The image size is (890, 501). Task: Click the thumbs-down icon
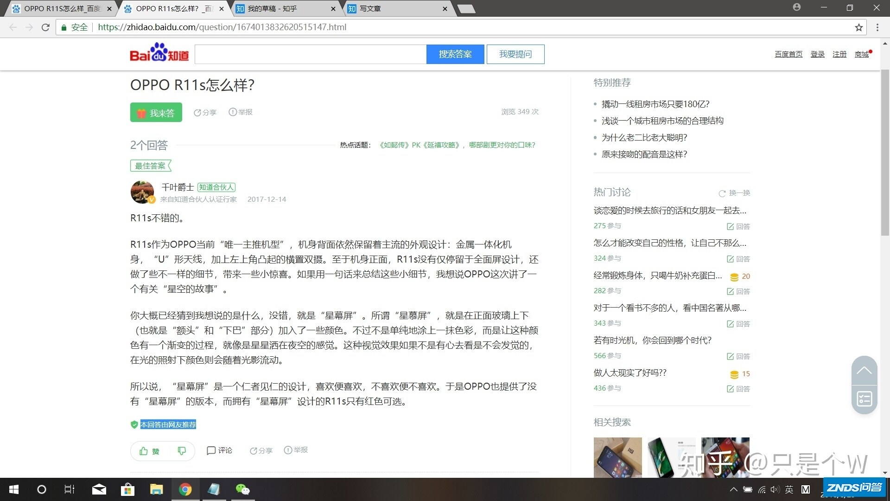[x=182, y=451]
